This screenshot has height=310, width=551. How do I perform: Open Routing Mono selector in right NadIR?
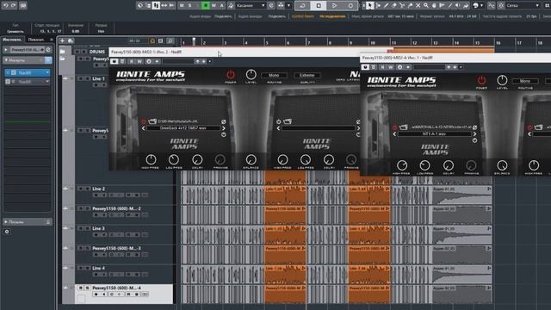525,81
